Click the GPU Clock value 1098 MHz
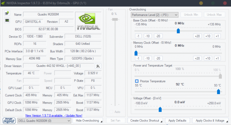 31,102
